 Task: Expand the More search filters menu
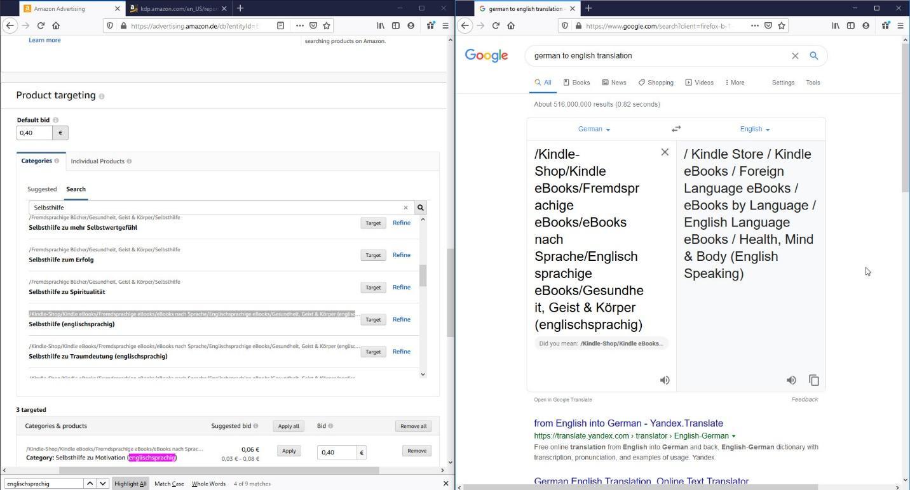coord(735,83)
